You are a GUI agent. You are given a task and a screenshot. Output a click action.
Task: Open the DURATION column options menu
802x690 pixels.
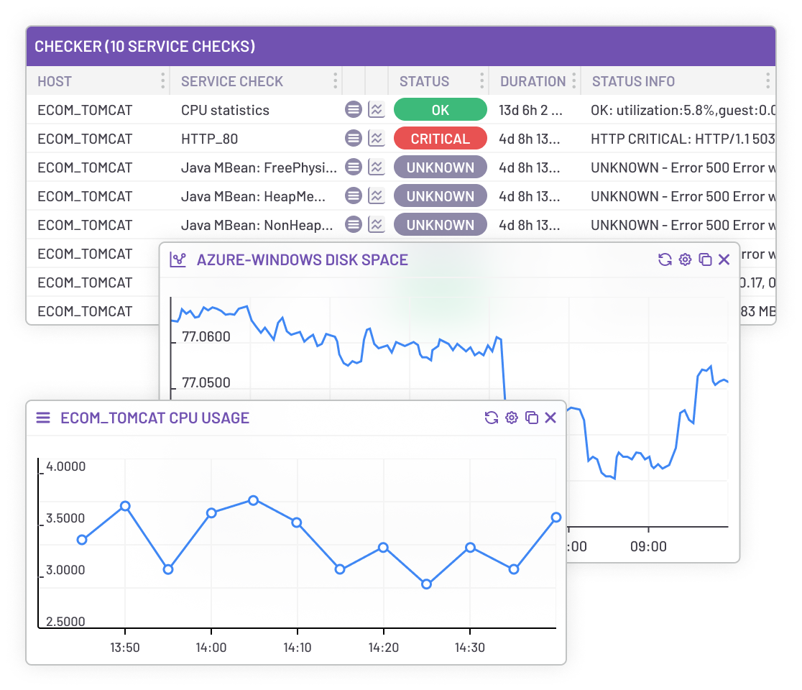[x=573, y=80]
